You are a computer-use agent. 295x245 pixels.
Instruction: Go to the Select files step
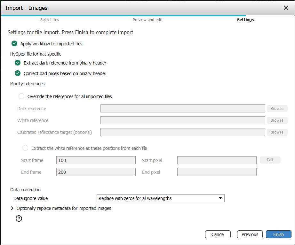coord(50,20)
